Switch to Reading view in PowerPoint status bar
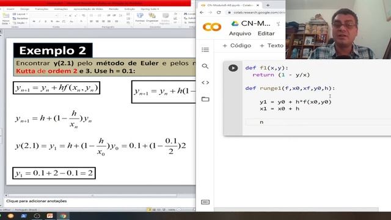 click(x=159, y=210)
